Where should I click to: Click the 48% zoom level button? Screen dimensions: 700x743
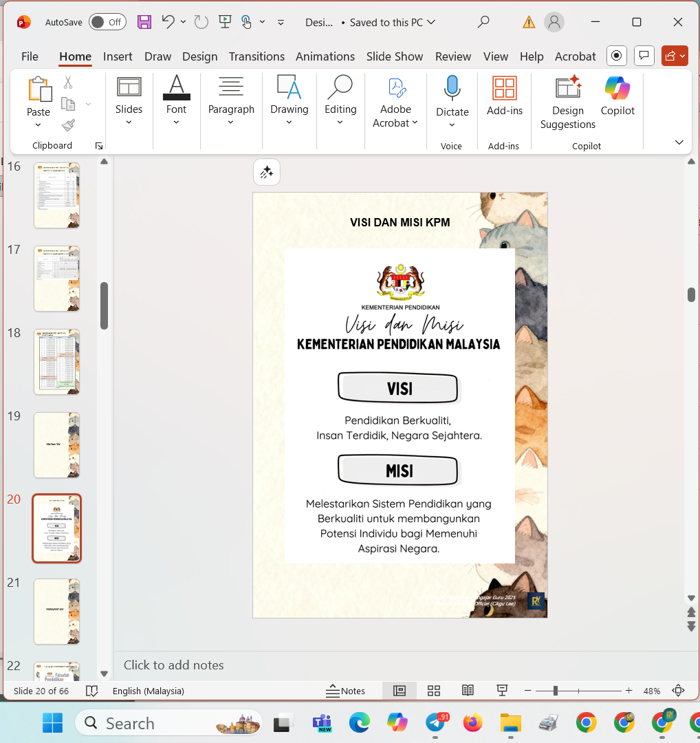coord(651,691)
